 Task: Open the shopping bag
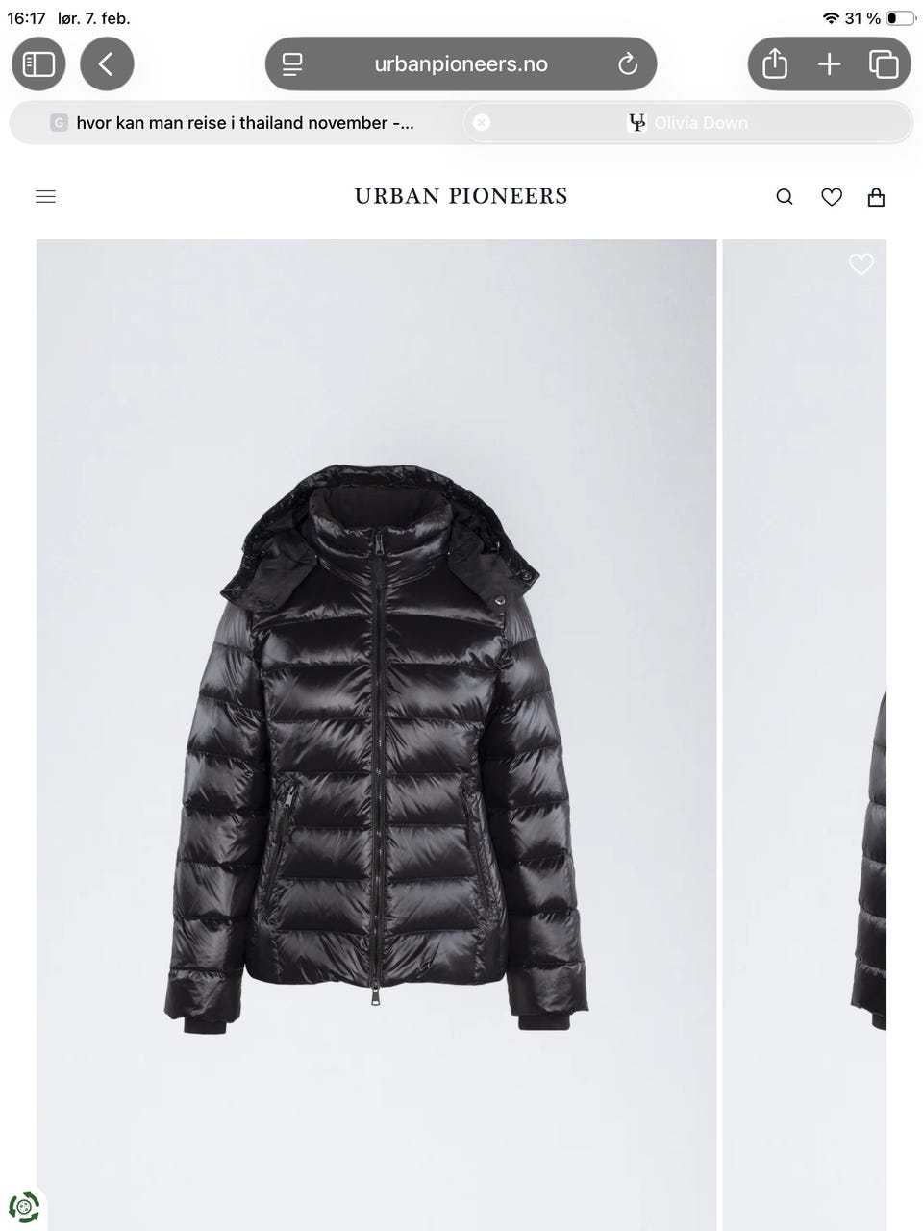click(x=876, y=197)
